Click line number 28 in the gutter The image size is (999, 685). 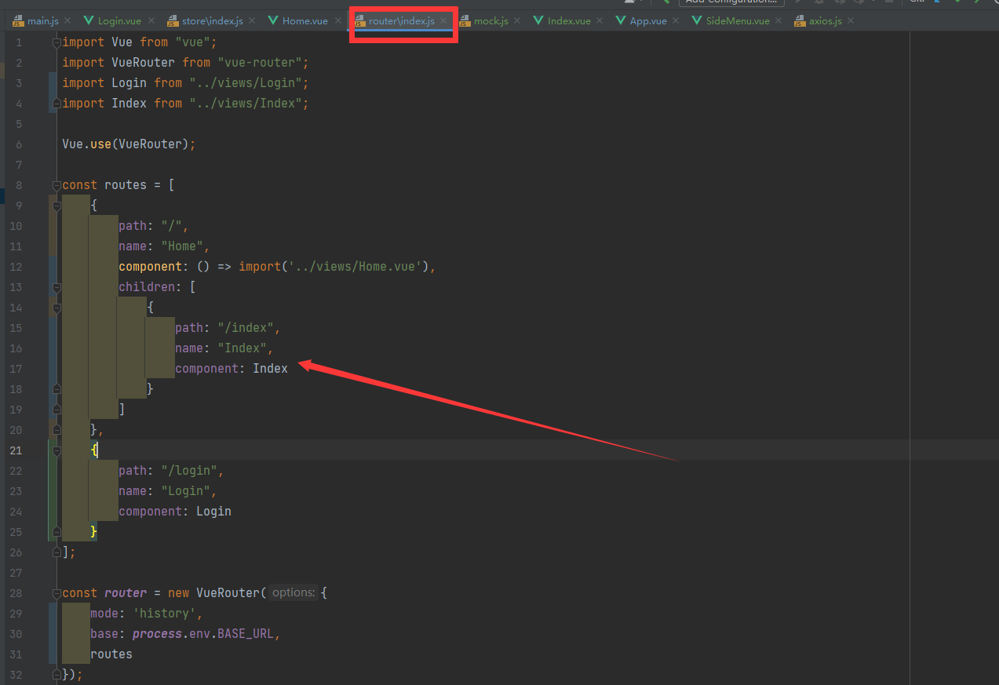click(x=16, y=593)
